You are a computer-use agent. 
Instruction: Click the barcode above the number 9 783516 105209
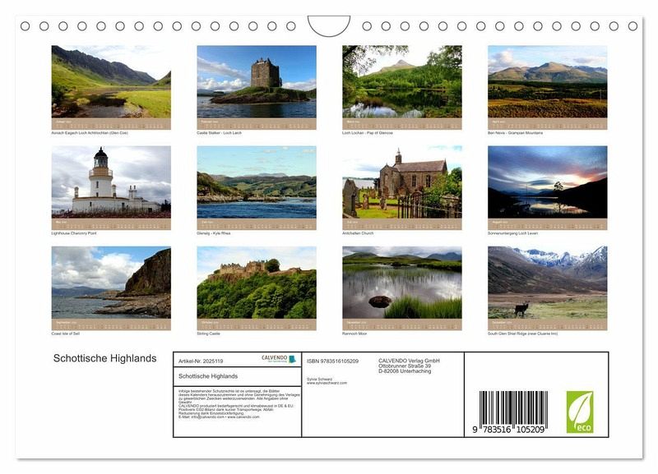tap(513, 408)
